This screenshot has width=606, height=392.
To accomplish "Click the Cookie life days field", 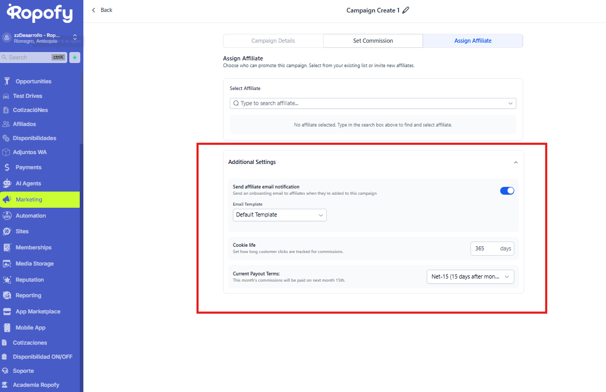I will click(x=484, y=249).
